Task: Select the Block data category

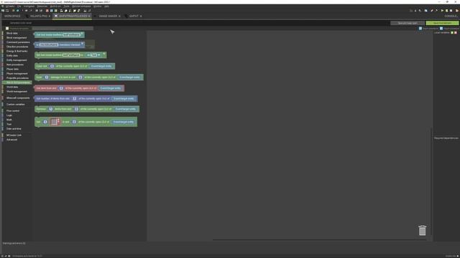Action: [x=11, y=34]
